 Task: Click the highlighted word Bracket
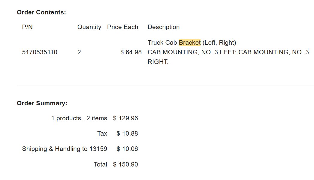190,43
